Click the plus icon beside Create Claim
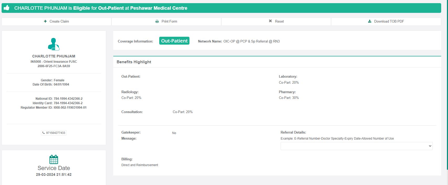448x185 pixels. pos(45,21)
